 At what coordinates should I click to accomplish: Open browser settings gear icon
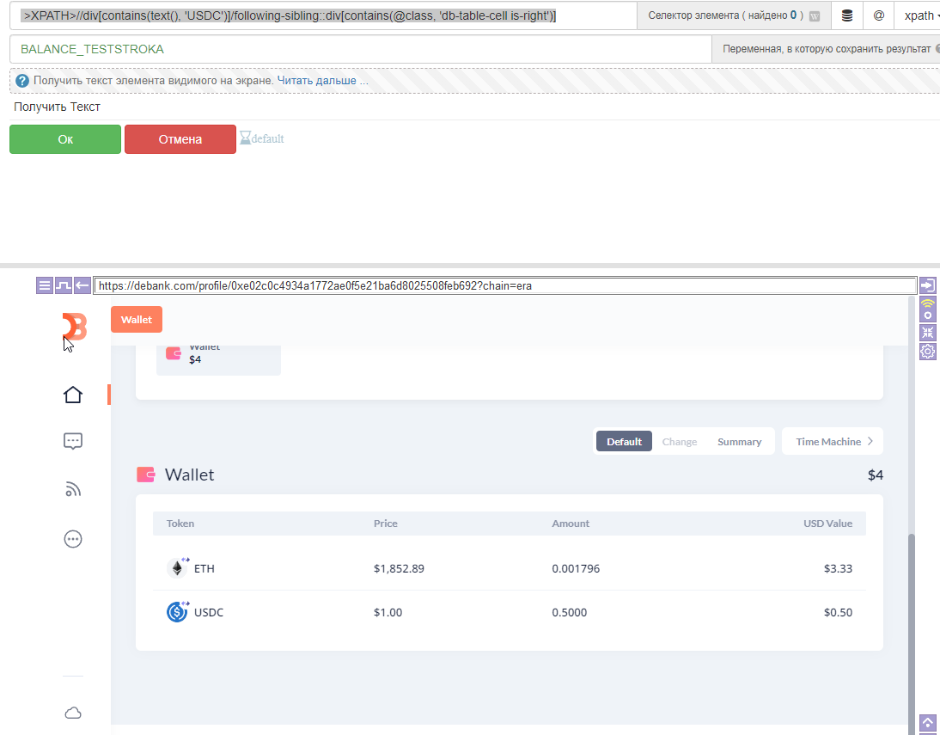point(928,352)
